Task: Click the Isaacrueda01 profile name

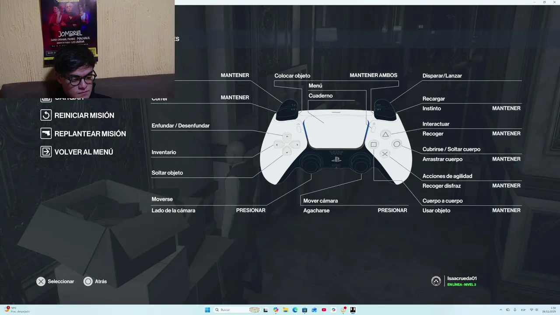Action: pos(462,278)
